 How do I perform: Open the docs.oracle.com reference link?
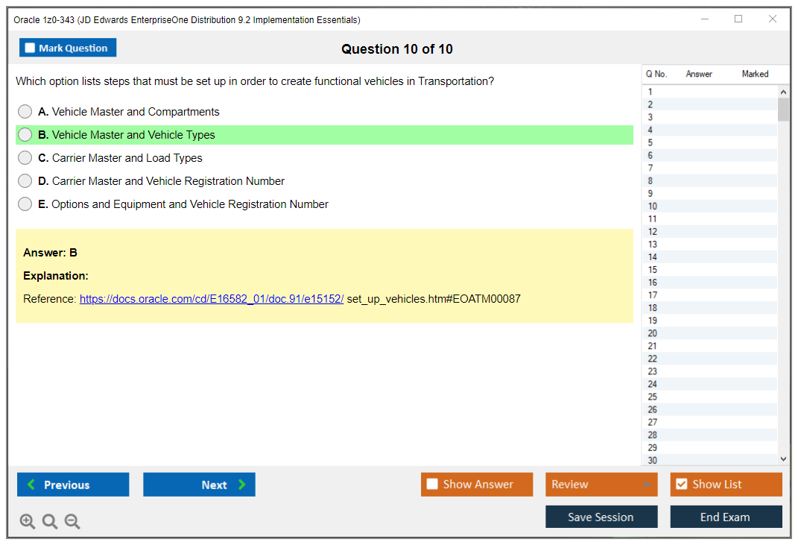(x=212, y=299)
